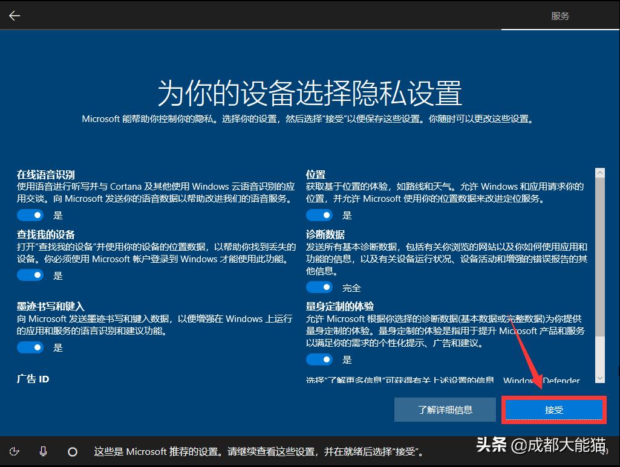The image size is (620, 467).
Task: Activate the microphone icon at bottom
Action: [x=42, y=451]
